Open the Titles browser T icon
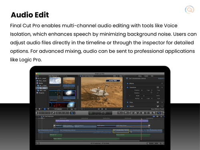This screenshot has width=200, height=150. (147, 113)
